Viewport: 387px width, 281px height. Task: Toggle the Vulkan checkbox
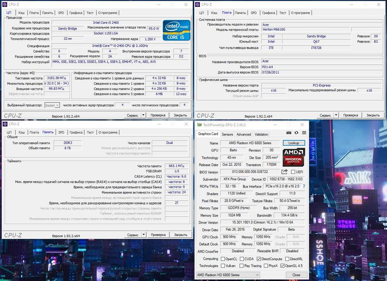pyautogui.click(x=223, y=266)
